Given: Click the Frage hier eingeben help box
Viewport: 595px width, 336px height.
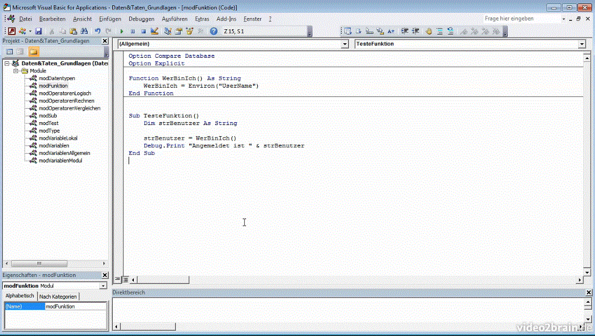Looking at the screenshot, I should tap(522, 19).
